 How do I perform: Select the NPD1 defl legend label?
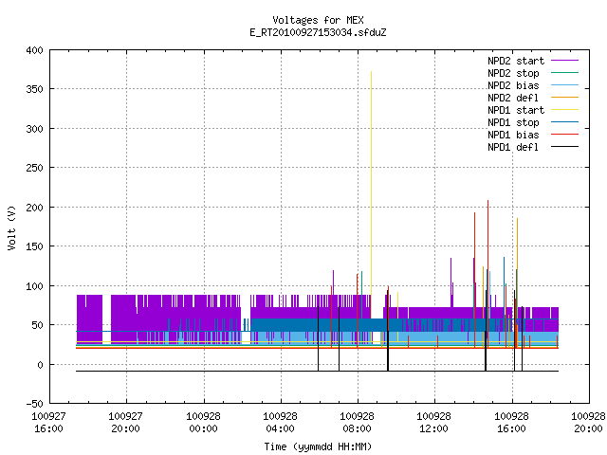(513, 147)
